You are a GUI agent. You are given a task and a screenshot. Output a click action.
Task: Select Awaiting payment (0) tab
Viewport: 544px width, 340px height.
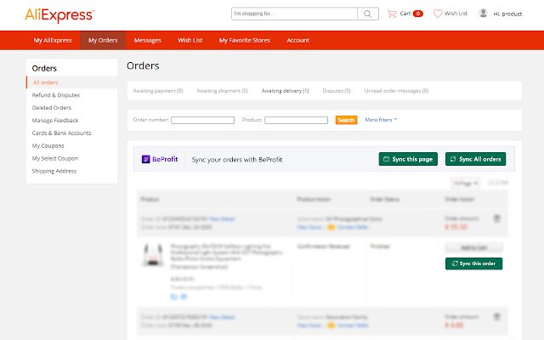point(158,91)
